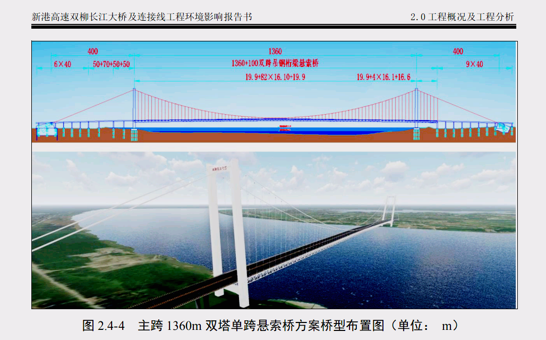The image size is (546, 340).
Task: Click the 50+70+50+50 span label
Action: (x=111, y=64)
